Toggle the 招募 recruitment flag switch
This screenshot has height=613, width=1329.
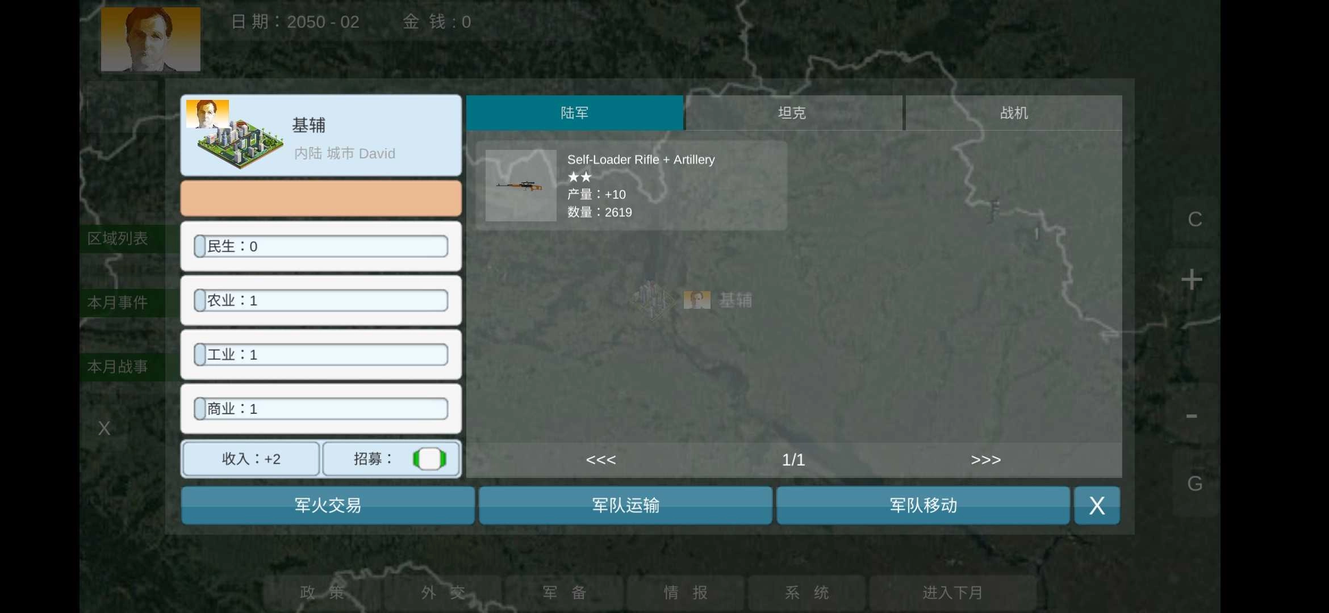point(430,459)
